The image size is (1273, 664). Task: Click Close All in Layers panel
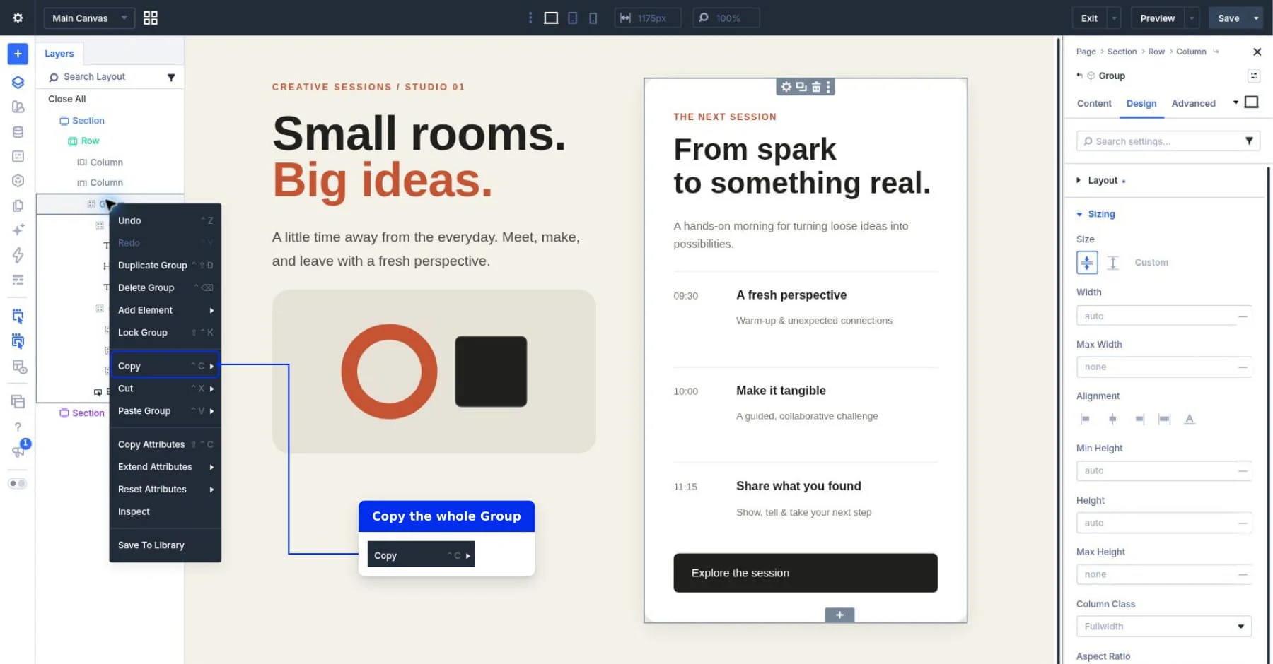pyautogui.click(x=67, y=99)
